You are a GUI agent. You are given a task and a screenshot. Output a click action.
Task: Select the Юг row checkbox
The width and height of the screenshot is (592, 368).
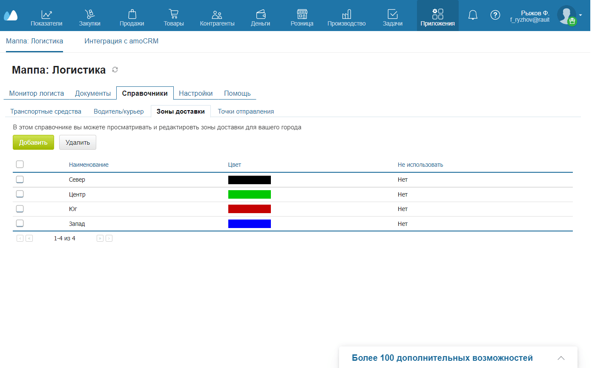pos(20,209)
